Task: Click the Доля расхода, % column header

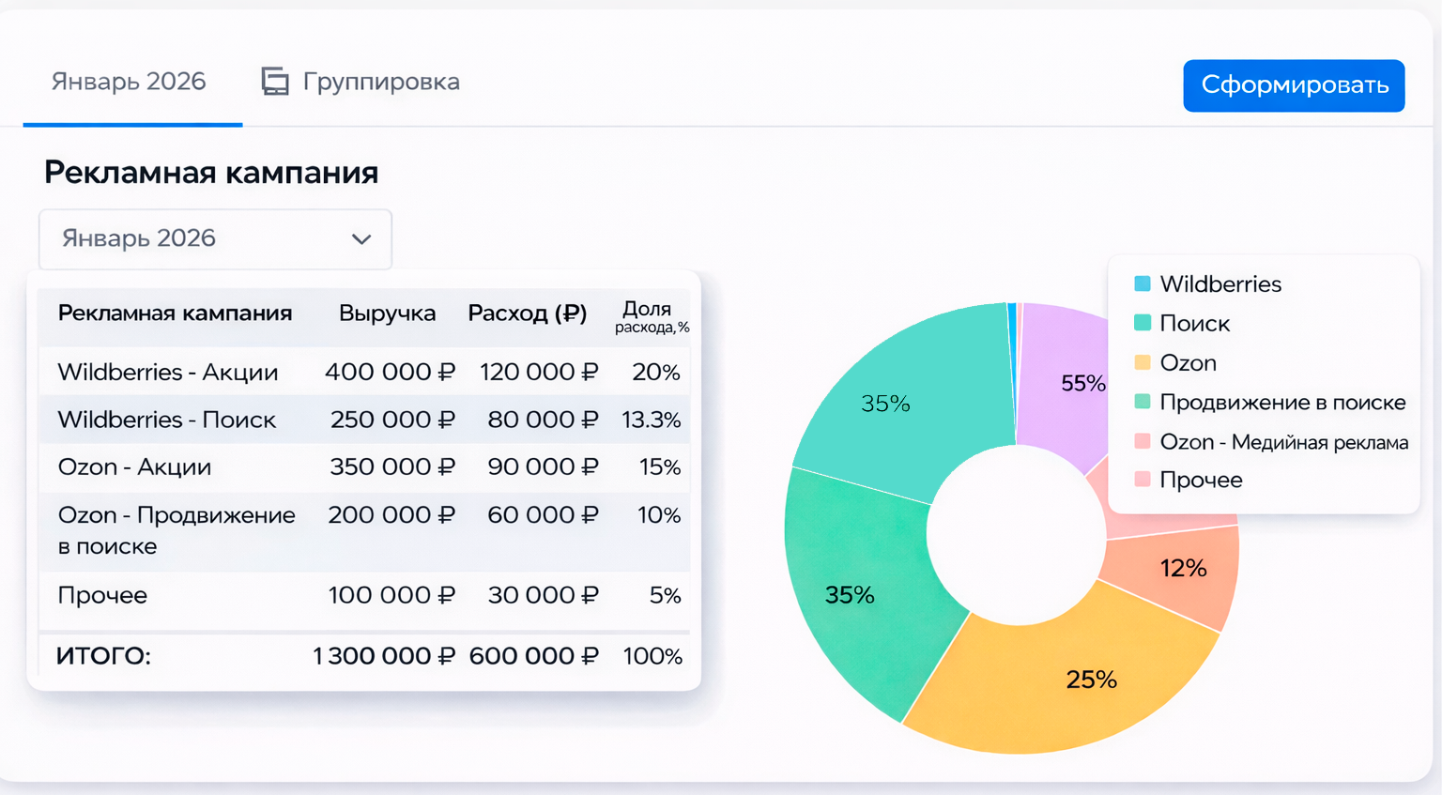Action: click(x=651, y=316)
